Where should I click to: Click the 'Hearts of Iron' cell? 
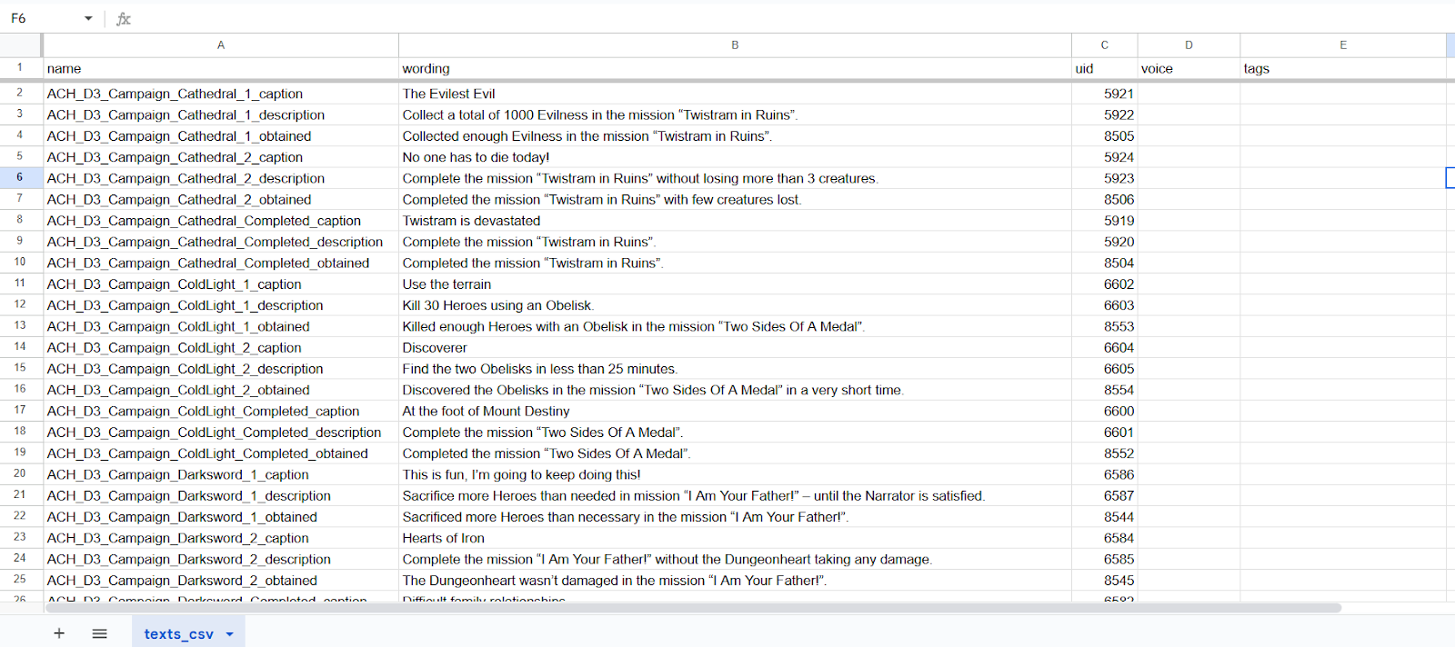pyautogui.click(x=735, y=538)
